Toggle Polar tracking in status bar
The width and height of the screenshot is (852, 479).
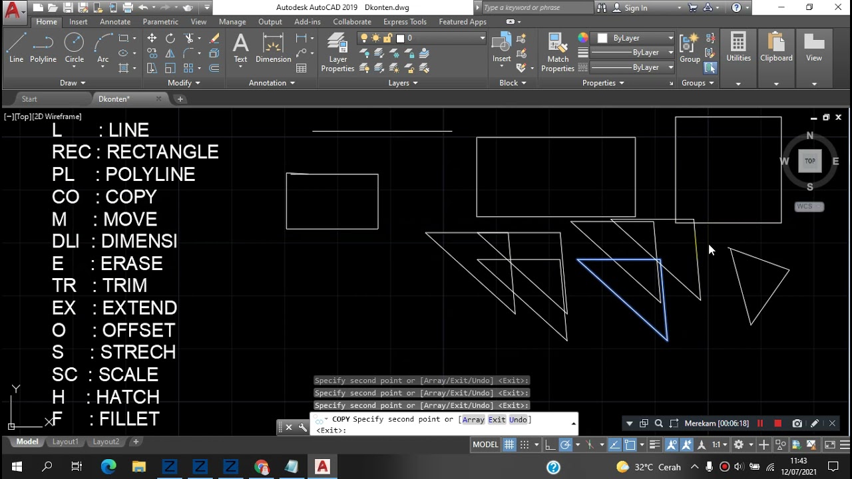565,444
